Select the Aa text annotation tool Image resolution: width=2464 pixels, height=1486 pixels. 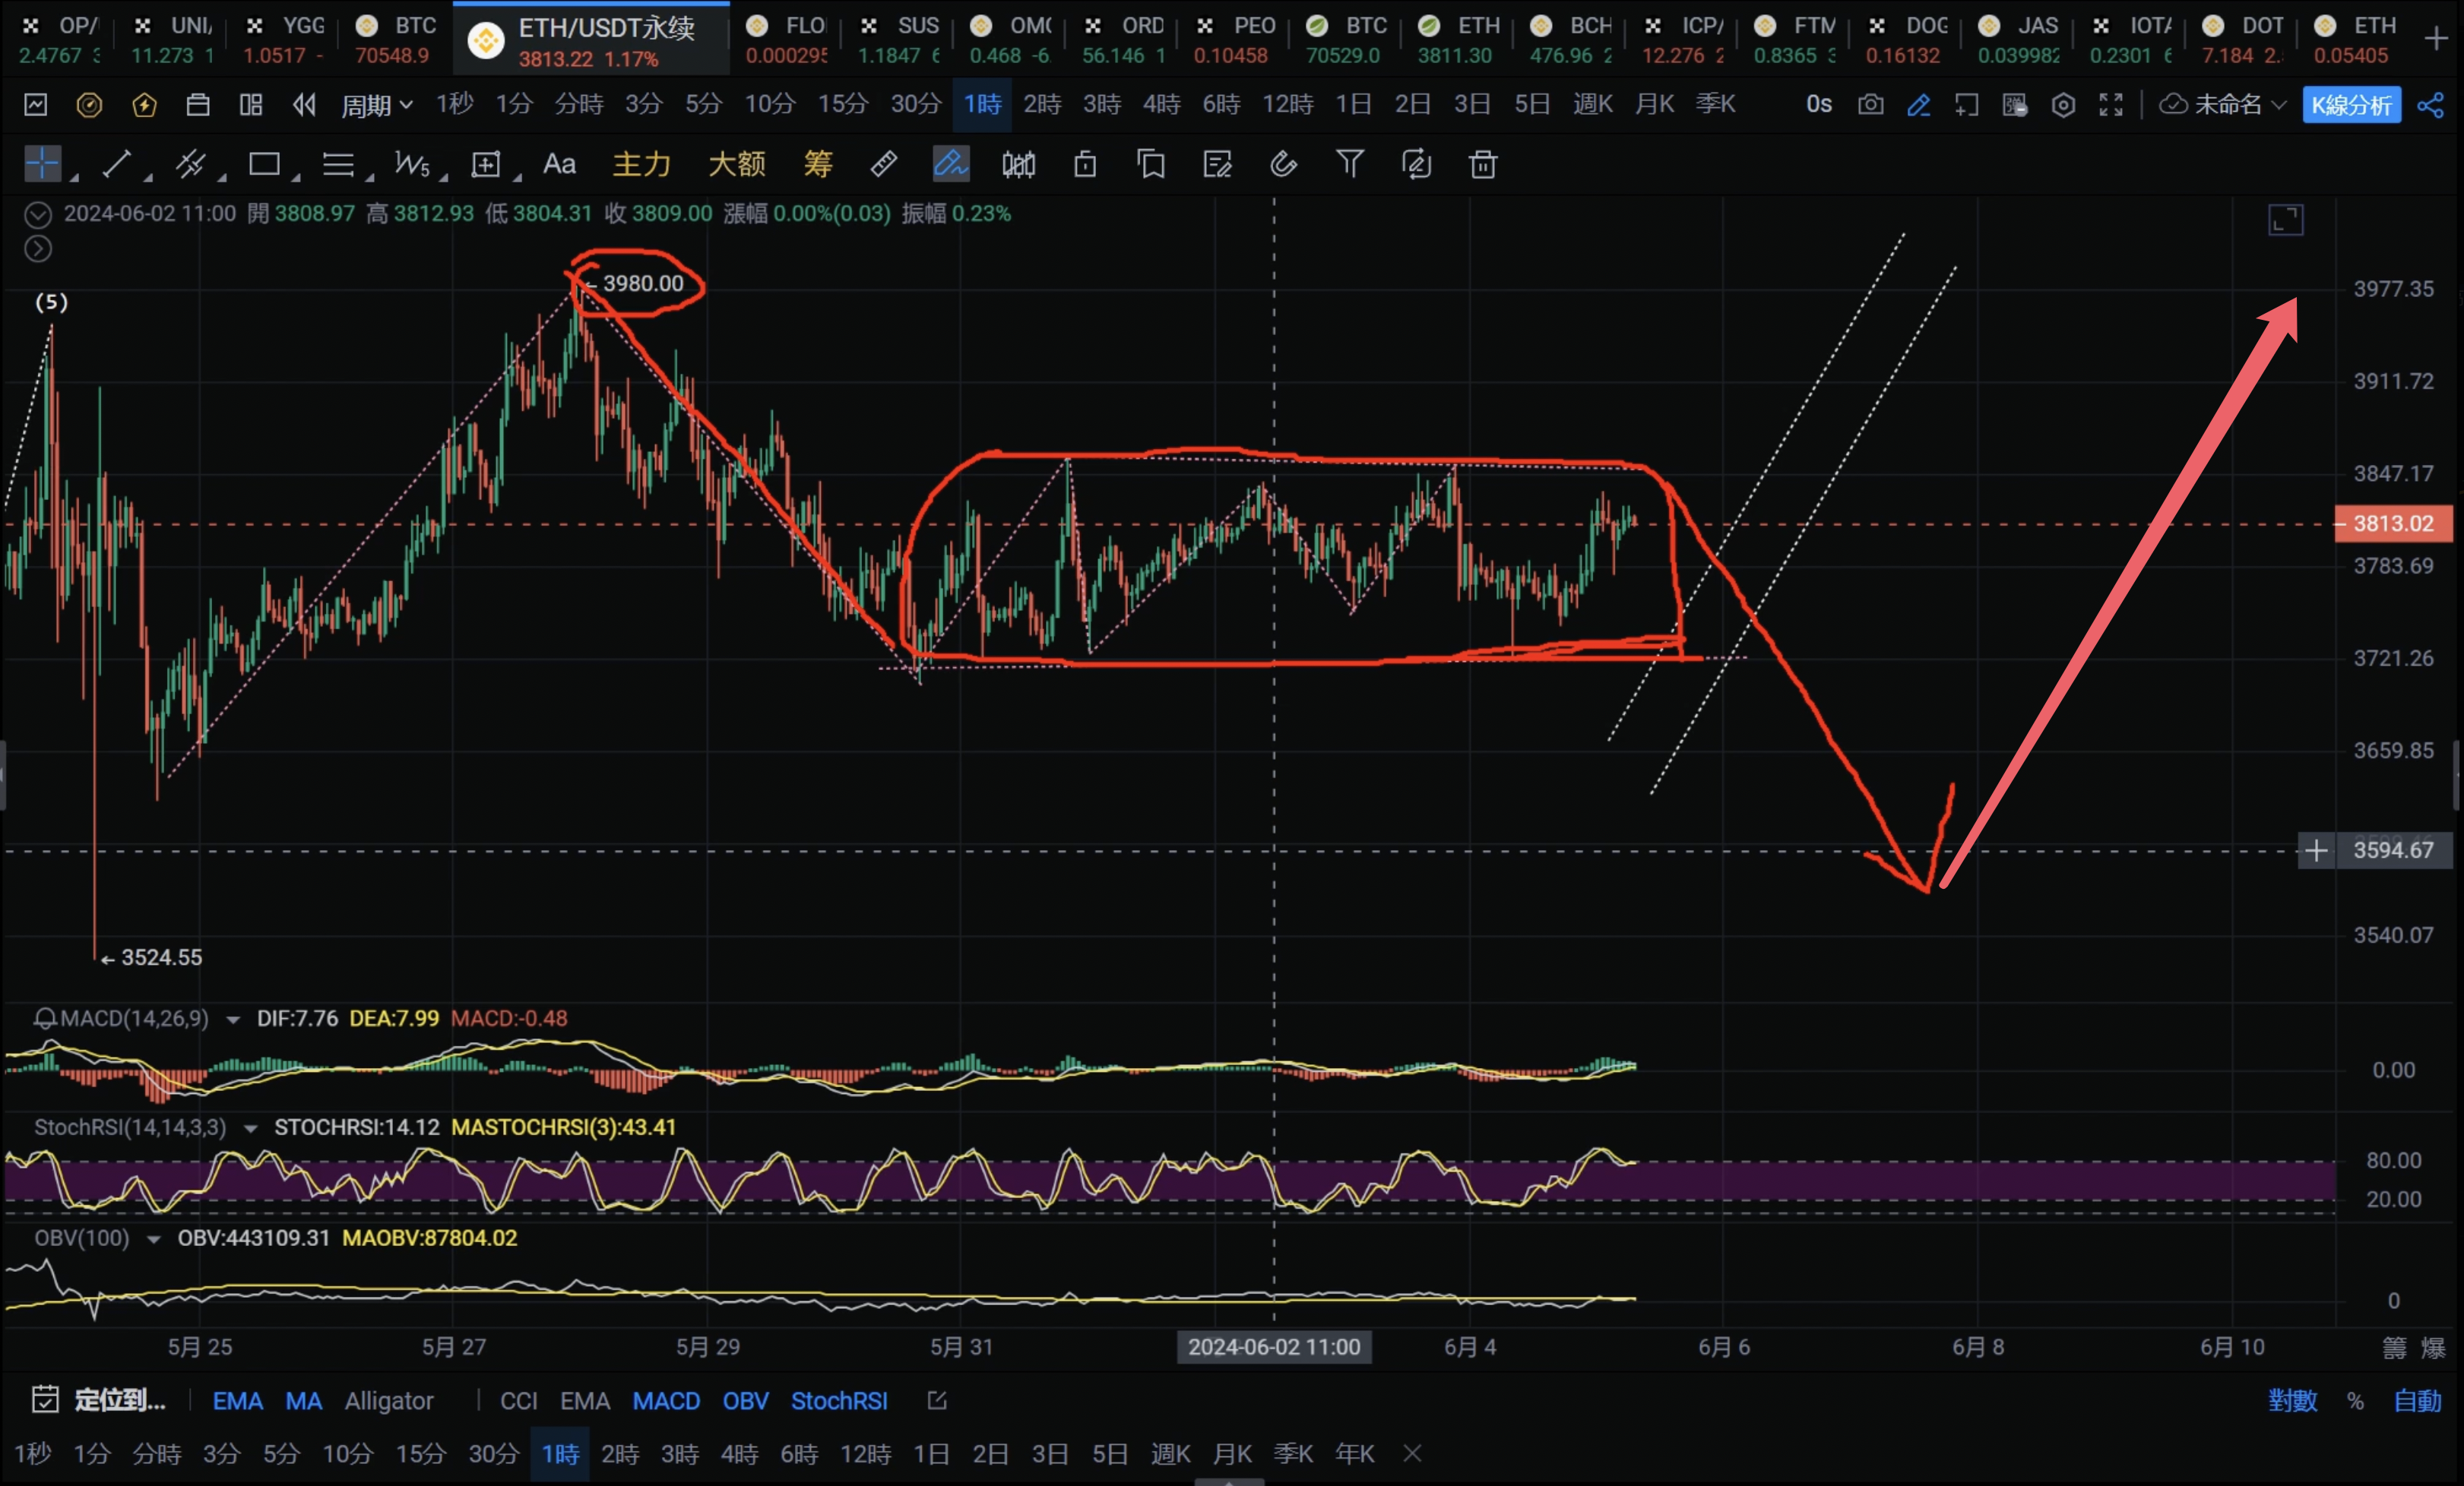pyautogui.click(x=559, y=164)
